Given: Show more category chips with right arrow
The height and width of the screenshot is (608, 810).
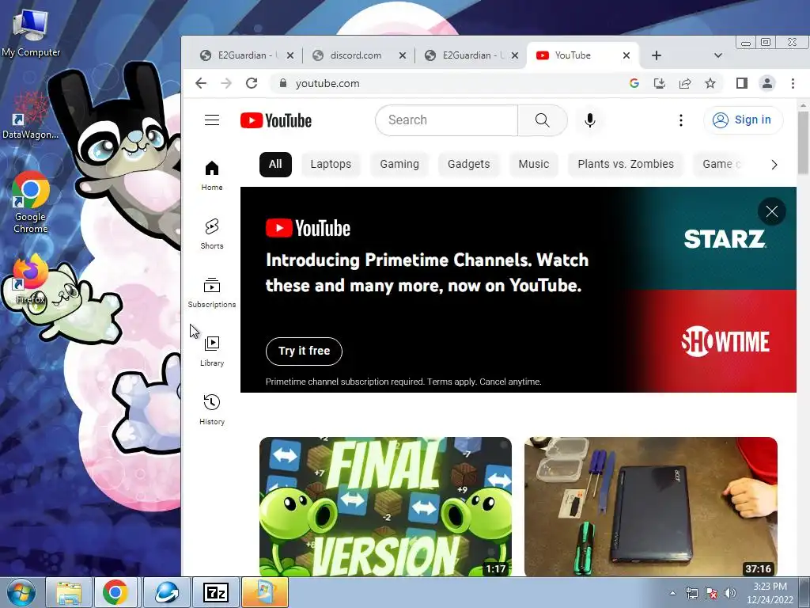Looking at the screenshot, I should pyautogui.click(x=774, y=165).
